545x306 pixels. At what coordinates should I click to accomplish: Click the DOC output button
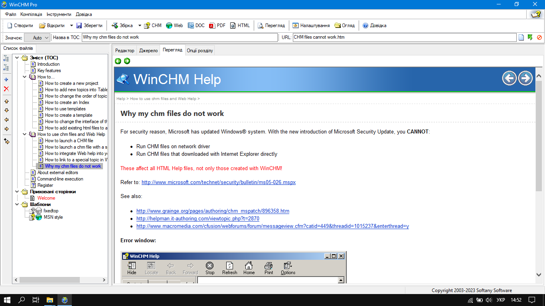[196, 25]
